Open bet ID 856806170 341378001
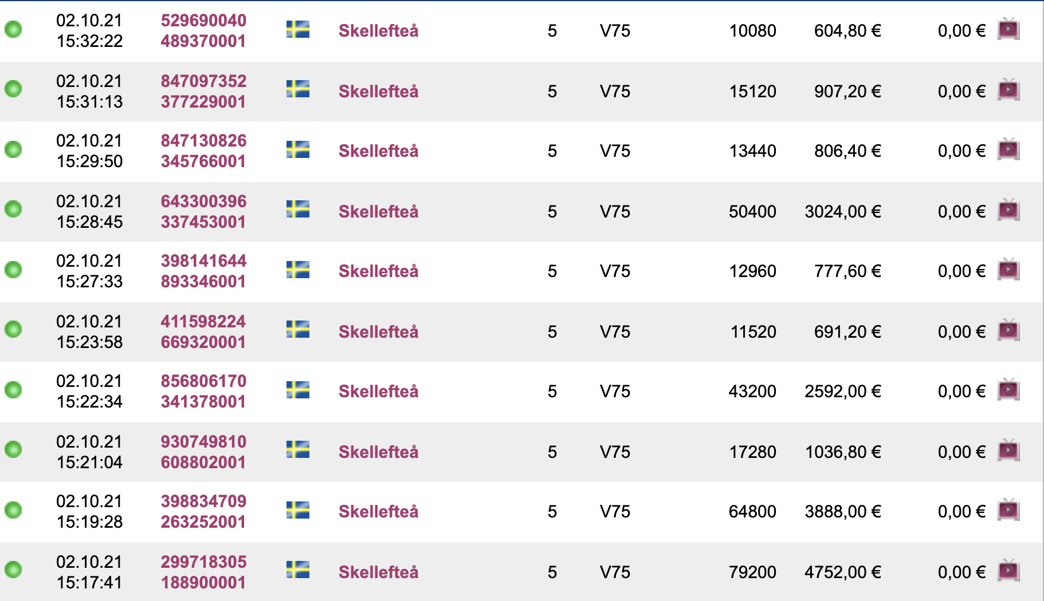Viewport: 1044px width, 601px height. pyautogui.click(x=203, y=392)
